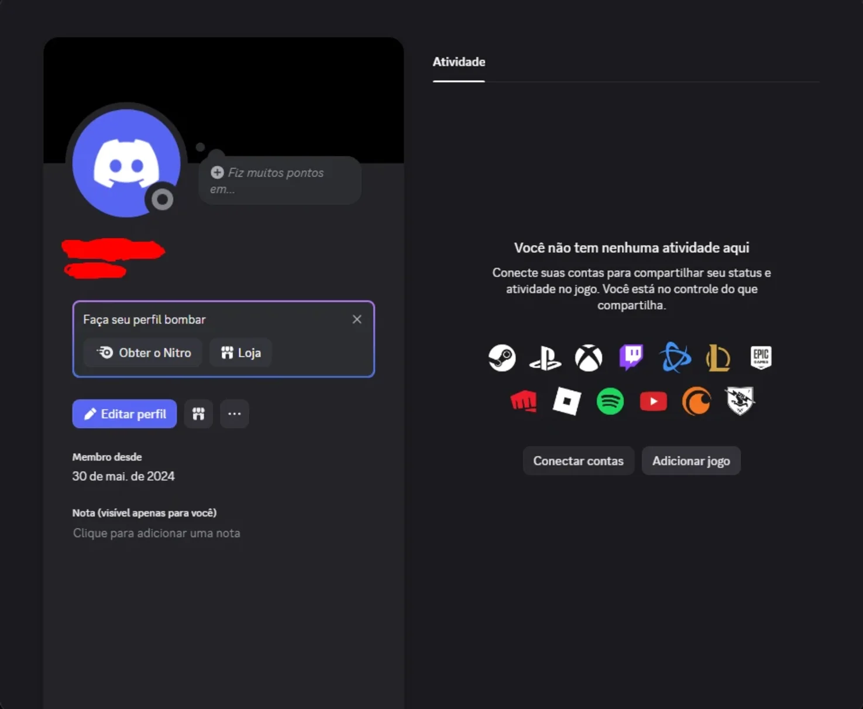Click the Epic Games icon

pyautogui.click(x=761, y=357)
